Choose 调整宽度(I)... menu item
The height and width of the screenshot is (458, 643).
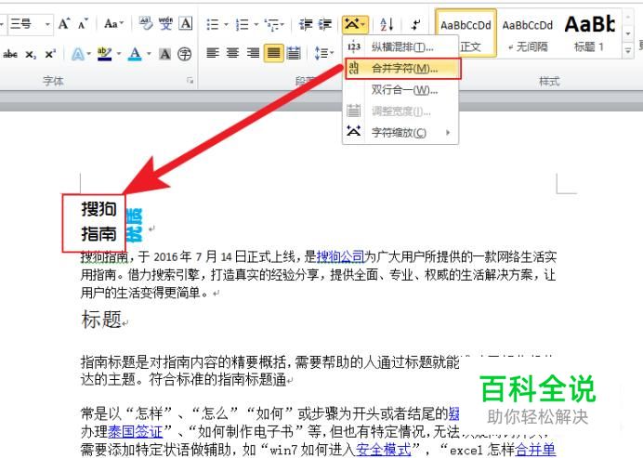400,111
